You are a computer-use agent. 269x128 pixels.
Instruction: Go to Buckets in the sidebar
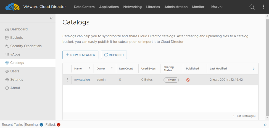[17, 38]
